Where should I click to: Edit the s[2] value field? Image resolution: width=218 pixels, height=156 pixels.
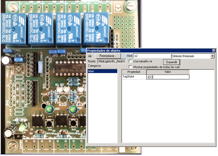click(x=168, y=77)
